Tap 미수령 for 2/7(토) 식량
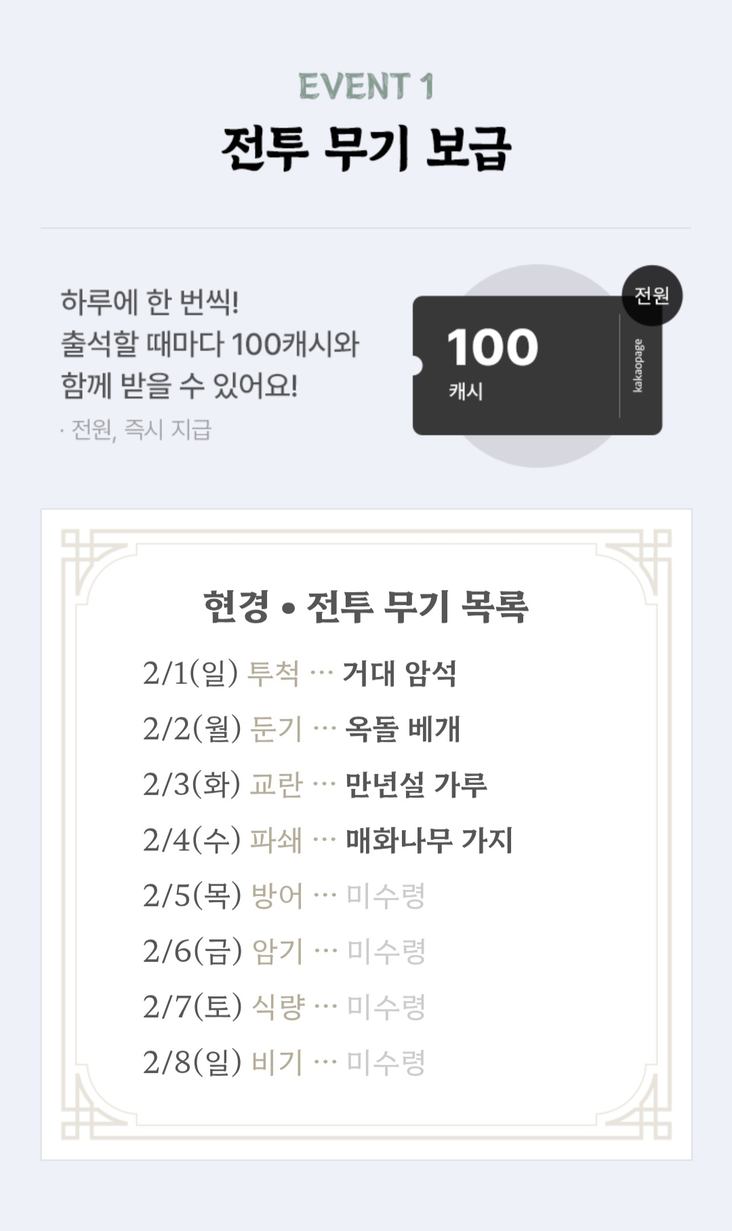732x1231 pixels. click(386, 1007)
